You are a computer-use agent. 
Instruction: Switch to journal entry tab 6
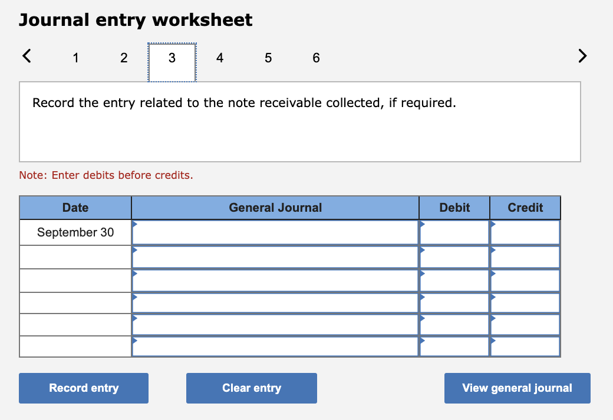[317, 58]
